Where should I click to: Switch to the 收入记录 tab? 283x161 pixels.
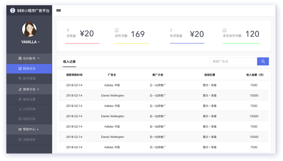[69, 61]
